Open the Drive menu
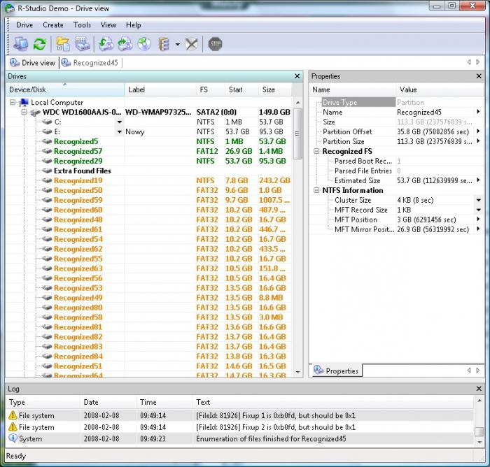The height and width of the screenshot is (467, 490). coord(24,25)
